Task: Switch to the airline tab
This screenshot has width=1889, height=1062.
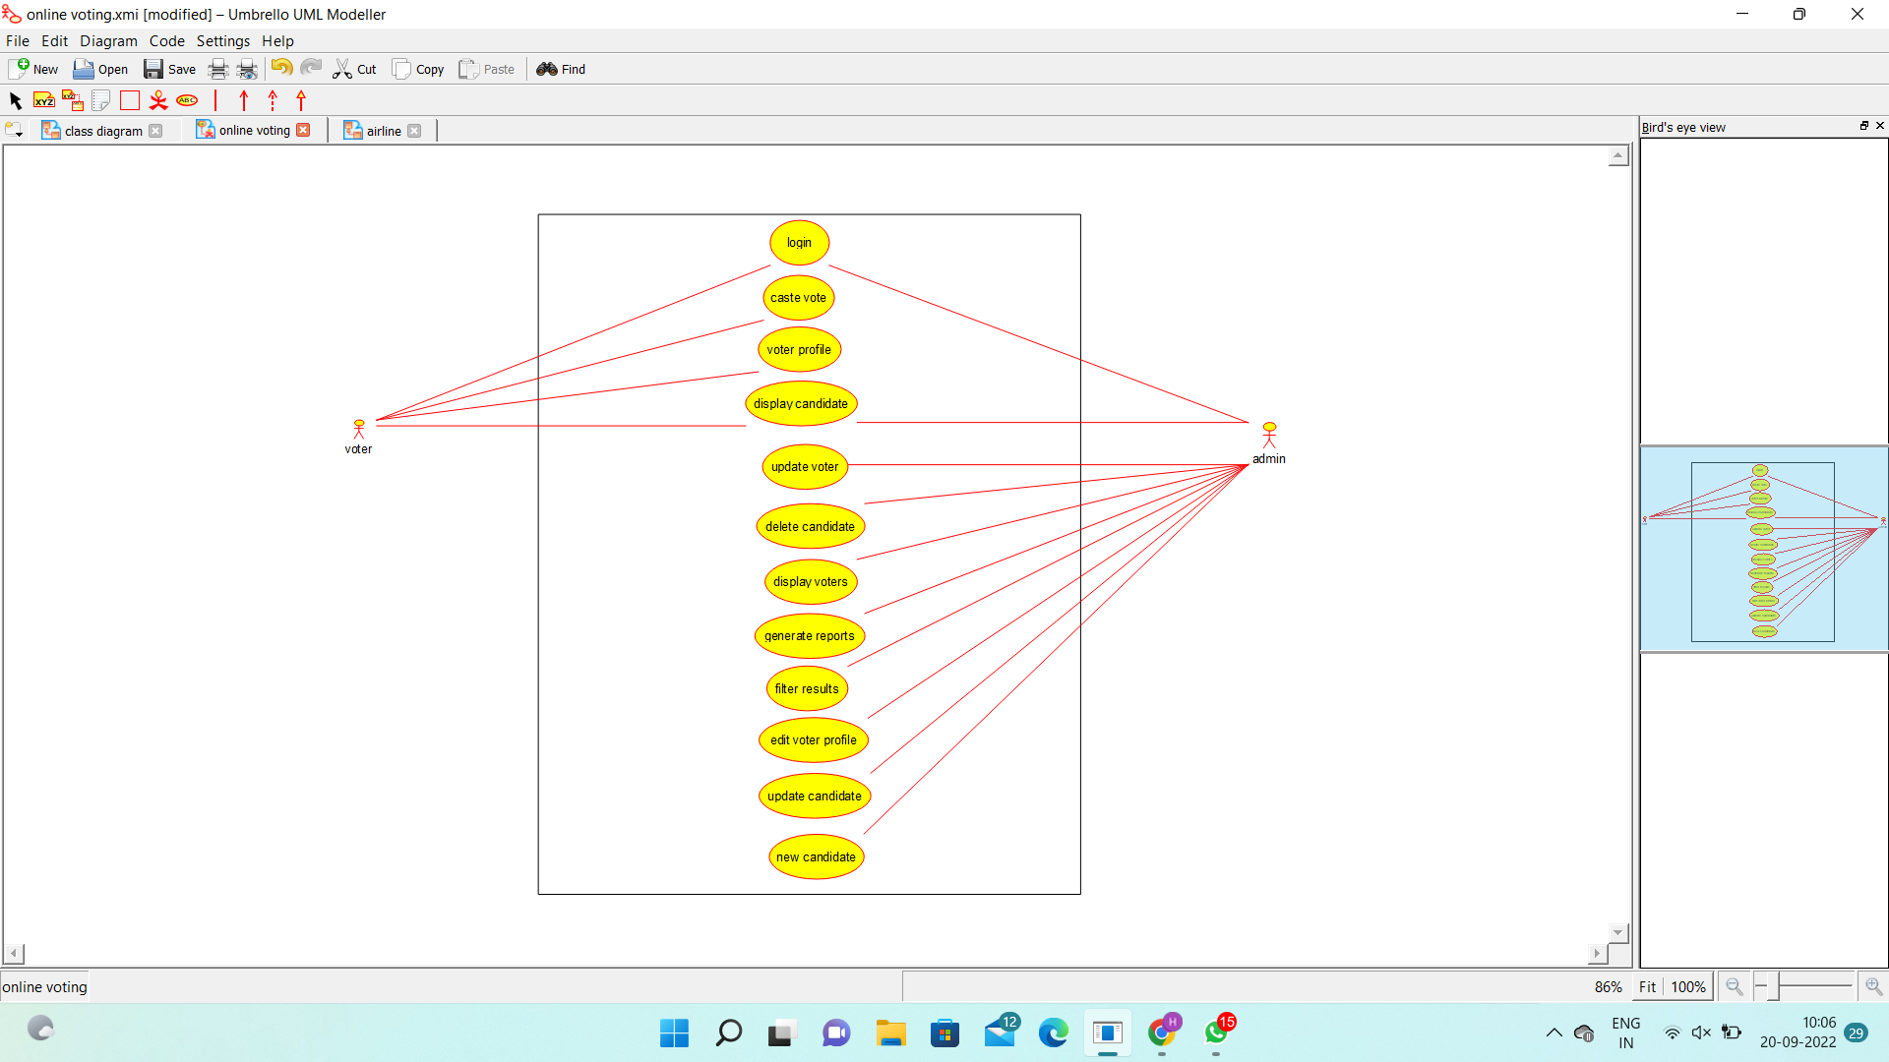Action: (x=383, y=131)
